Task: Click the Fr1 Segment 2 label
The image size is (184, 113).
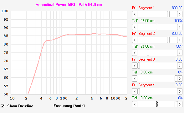Action: [x=143, y=34]
